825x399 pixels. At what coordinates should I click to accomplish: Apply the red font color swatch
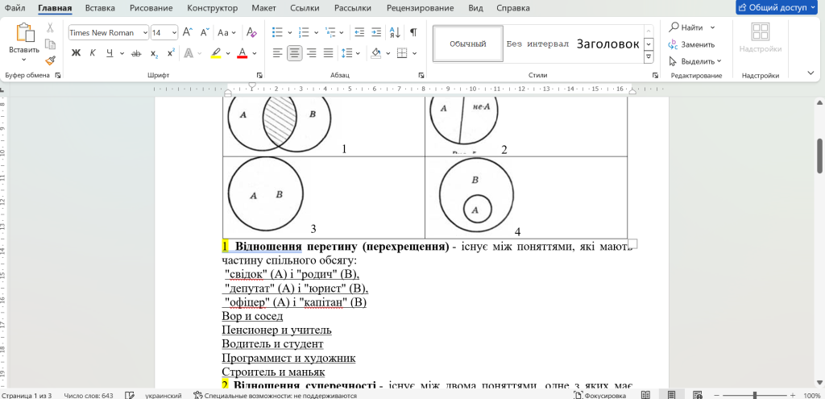coord(241,54)
